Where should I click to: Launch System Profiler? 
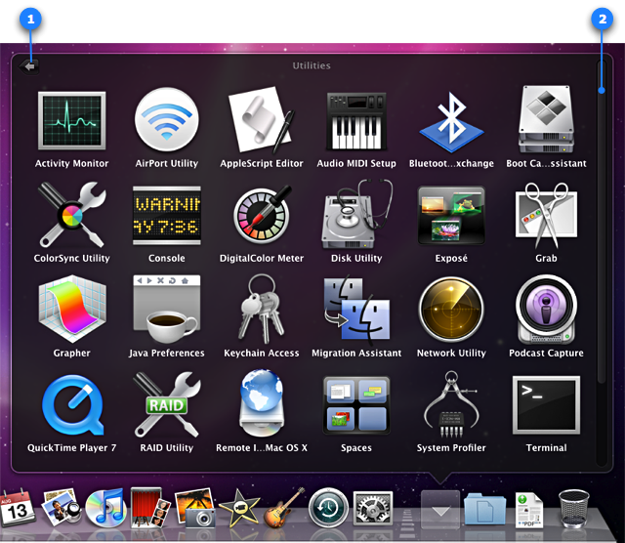tap(451, 404)
